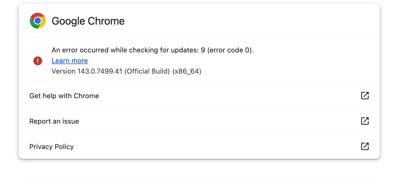Image resolution: width=400 pixels, height=180 pixels.
Task: Open external link icon for Get help
Action: coord(365,96)
